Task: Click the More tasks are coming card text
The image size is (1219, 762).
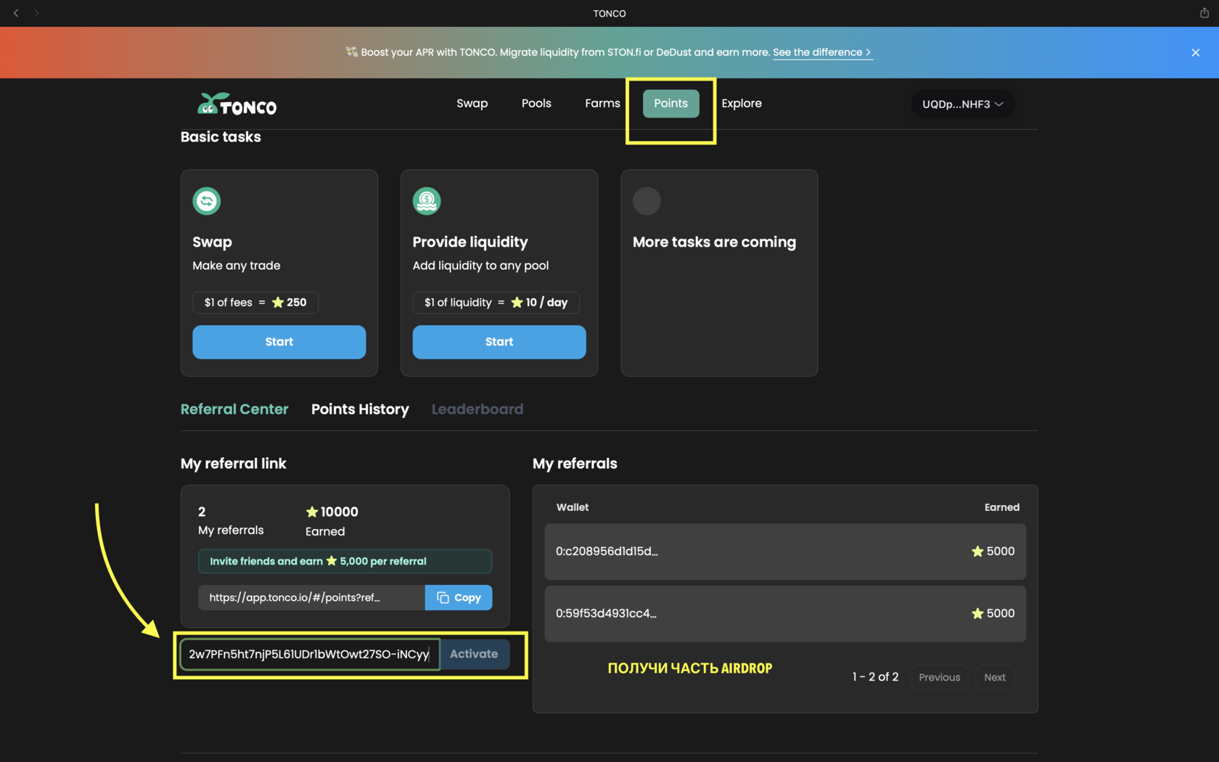Action: [714, 242]
